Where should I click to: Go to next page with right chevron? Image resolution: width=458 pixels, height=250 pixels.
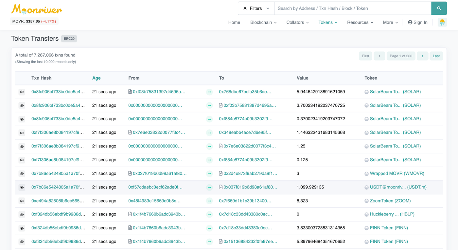423,56
